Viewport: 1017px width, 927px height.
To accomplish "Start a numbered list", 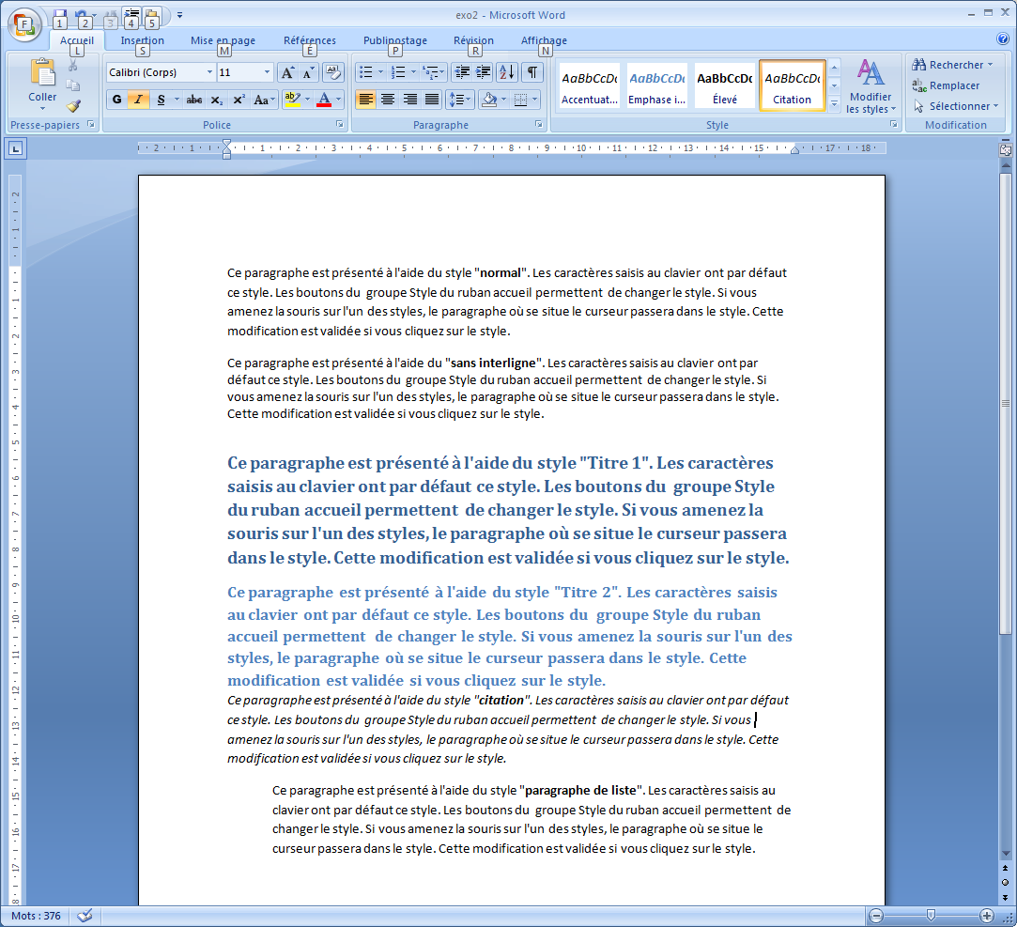I will (399, 72).
